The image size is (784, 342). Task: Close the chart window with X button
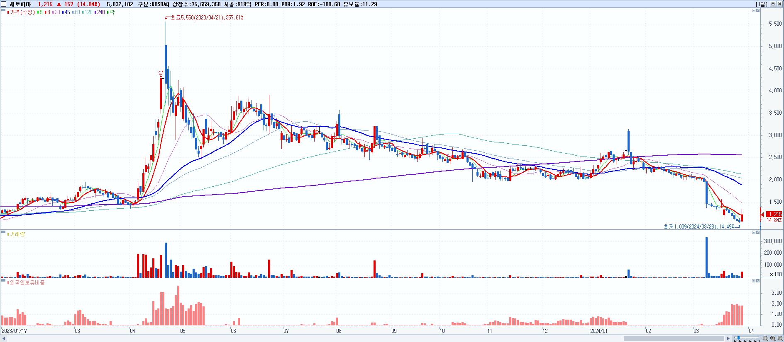[779, 4]
